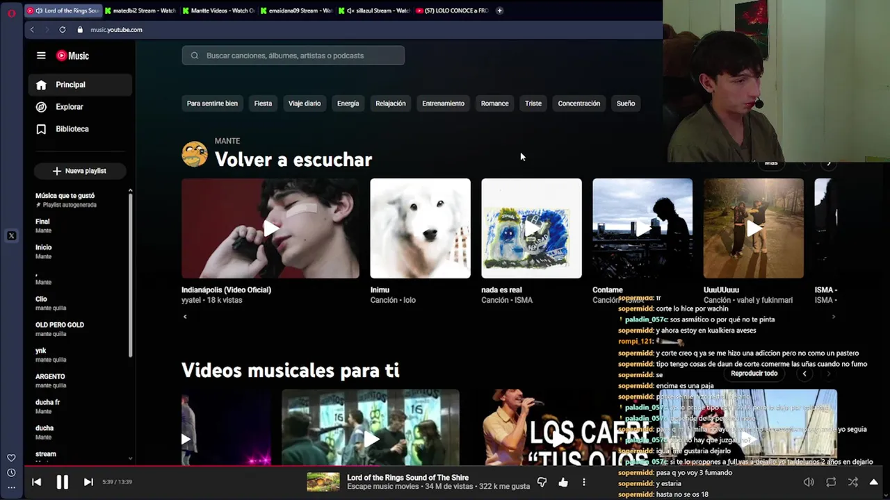Pause the current song
890x500 pixels.
(62, 482)
